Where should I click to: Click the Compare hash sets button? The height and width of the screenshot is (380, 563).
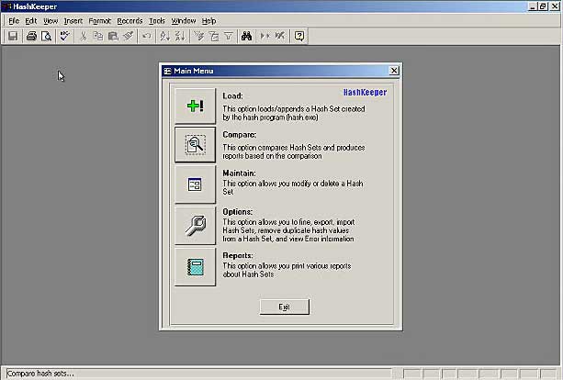click(x=196, y=144)
